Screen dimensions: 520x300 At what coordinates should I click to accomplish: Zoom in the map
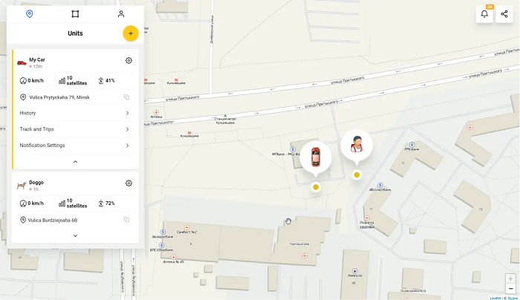(x=511, y=278)
